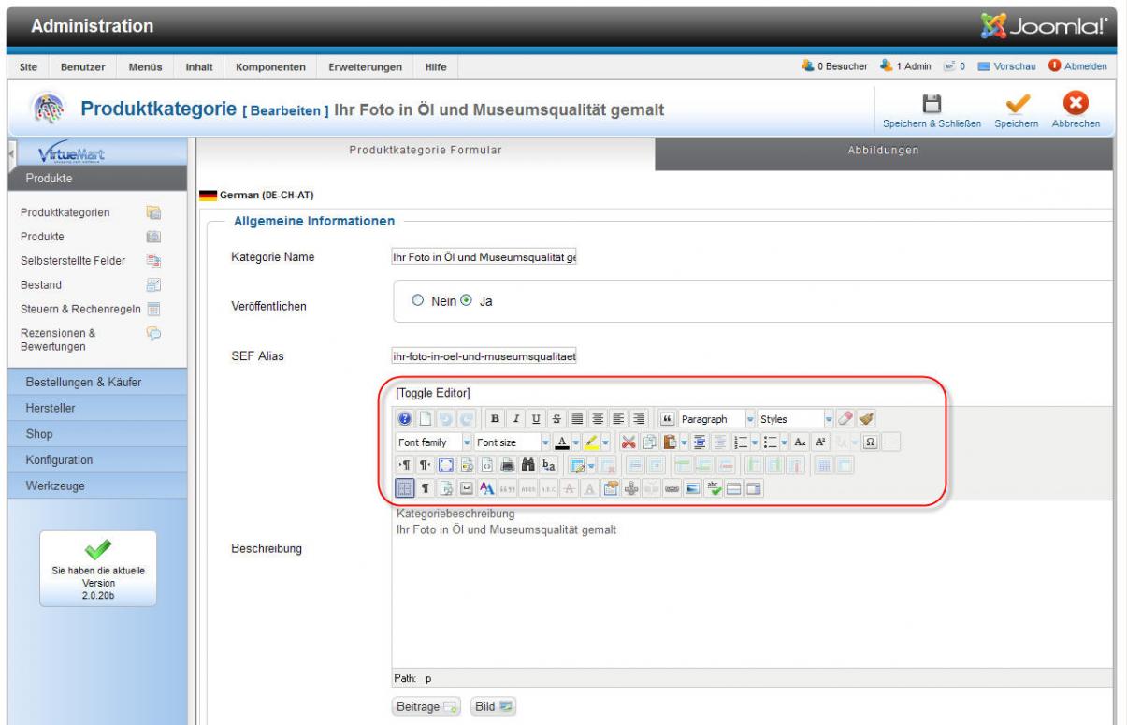Switch to the Abbildungen tab
1127x725 pixels.
(x=884, y=151)
